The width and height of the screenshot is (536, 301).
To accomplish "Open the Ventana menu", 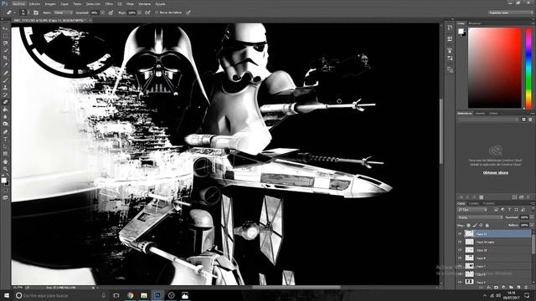I will pyautogui.click(x=144, y=4).
